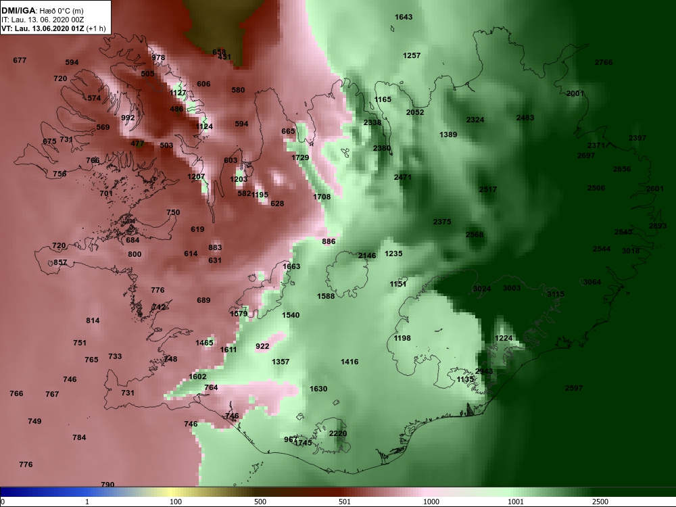Click the legend label '100'
This screenshot has width=676, height=507.
point(176,502)
